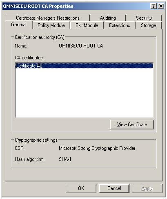The image size is (167, 199).
Task: Switch to the Policy Module tab
Action: (x=51, y=25)
